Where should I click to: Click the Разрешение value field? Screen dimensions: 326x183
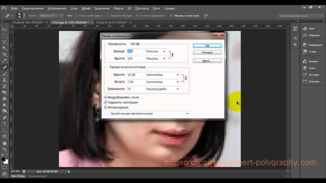134,89
